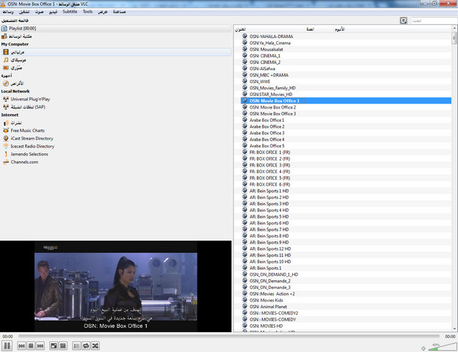The height and width of the screenshot is (352, 458).
Task: Open Icecast Radio Directory
Action: pyautogui.click(x=32, y=146)
